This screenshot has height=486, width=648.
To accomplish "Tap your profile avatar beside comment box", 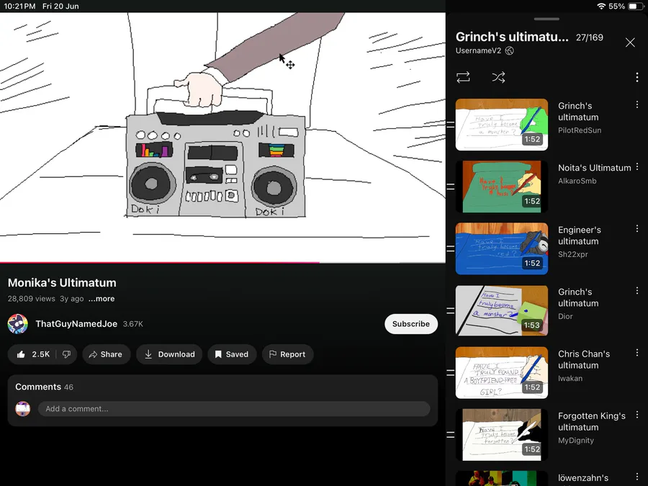I will [23, 409].
